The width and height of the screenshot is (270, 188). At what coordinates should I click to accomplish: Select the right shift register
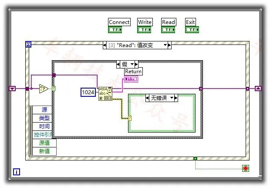tap(258, 89)
